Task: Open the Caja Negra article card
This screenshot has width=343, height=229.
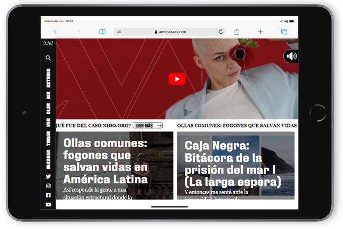Action: point(236,164)
